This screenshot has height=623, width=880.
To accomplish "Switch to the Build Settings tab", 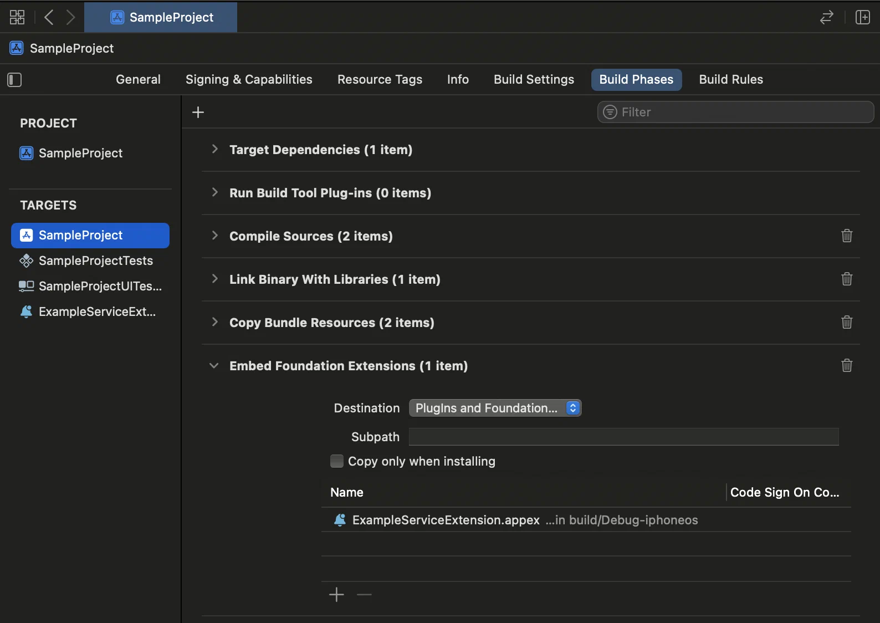I will tap(534, 79).
